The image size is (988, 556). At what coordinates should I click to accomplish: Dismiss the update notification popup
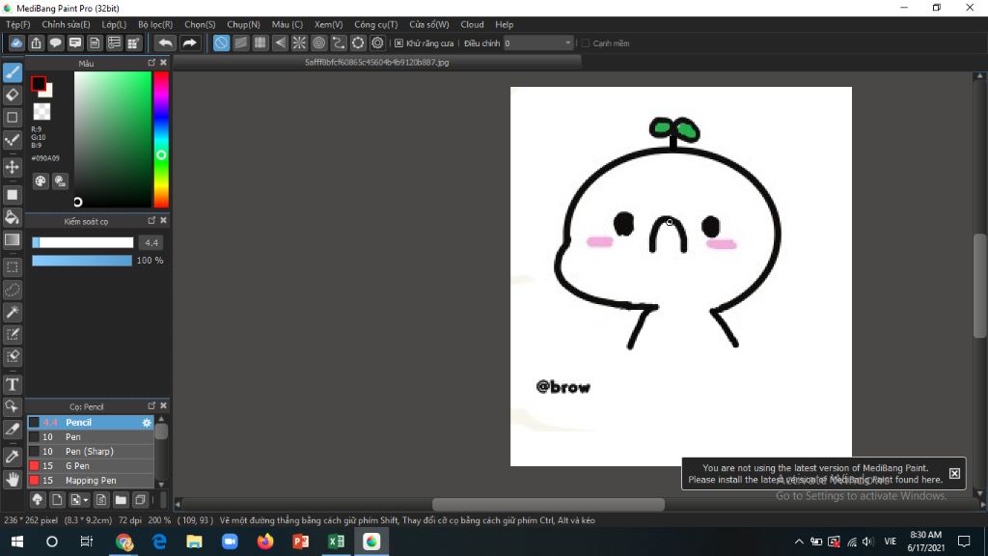click(954, 473)
